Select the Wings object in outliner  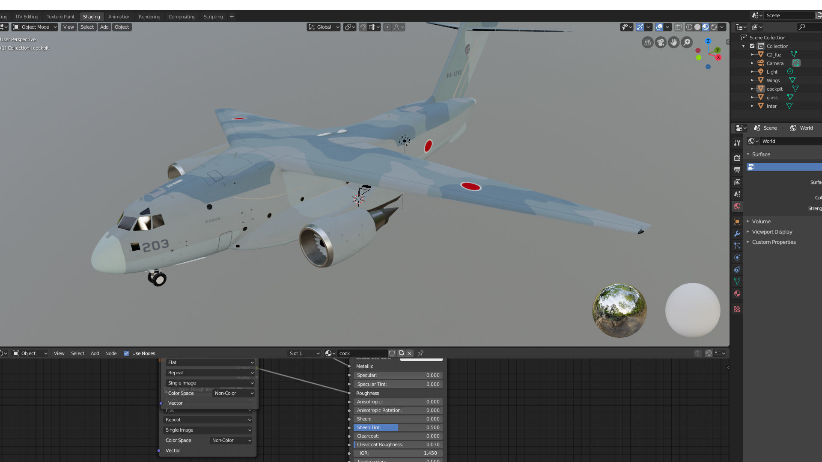[773, 80]
